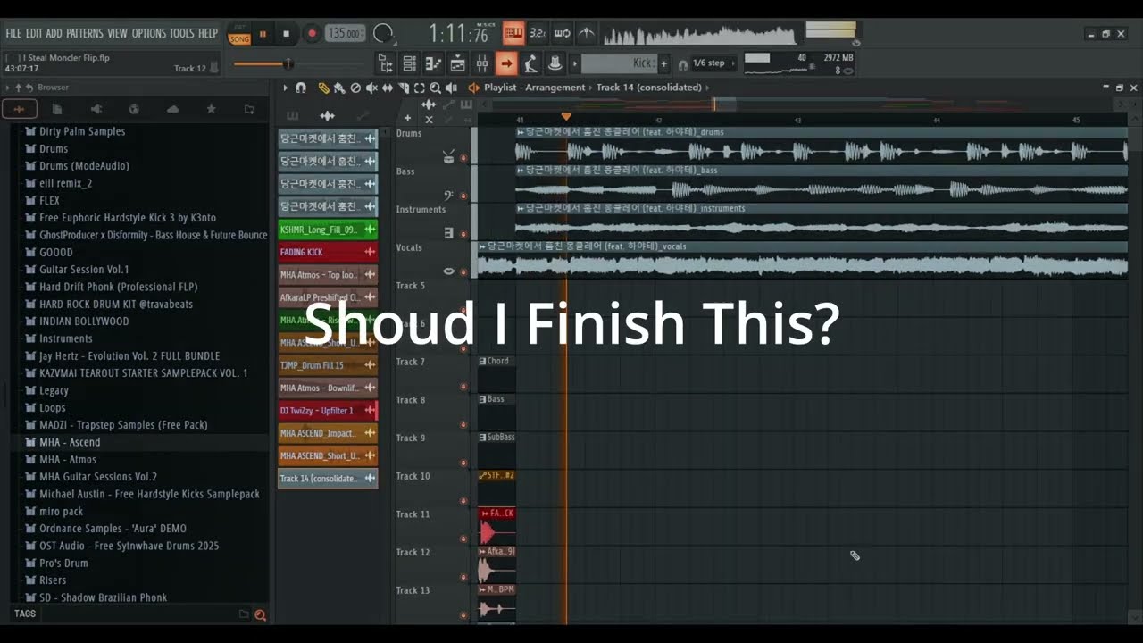
Task: Select the Mute tool in playlist
Action: point(371,88)
